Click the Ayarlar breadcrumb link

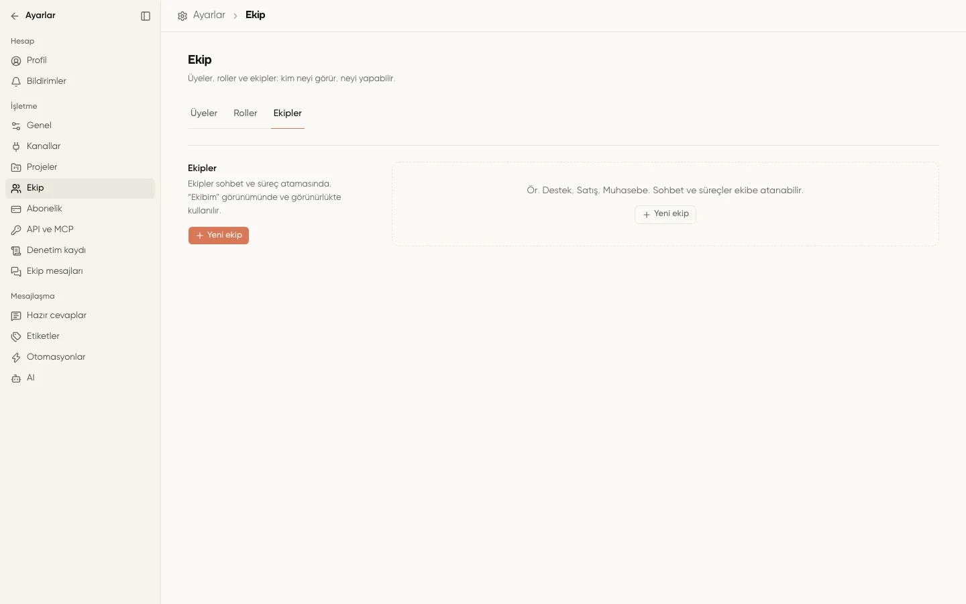209,15
